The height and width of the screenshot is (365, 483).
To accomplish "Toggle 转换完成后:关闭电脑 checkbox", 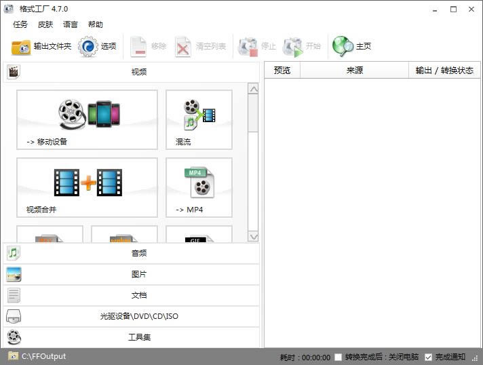I will [338, 357].
